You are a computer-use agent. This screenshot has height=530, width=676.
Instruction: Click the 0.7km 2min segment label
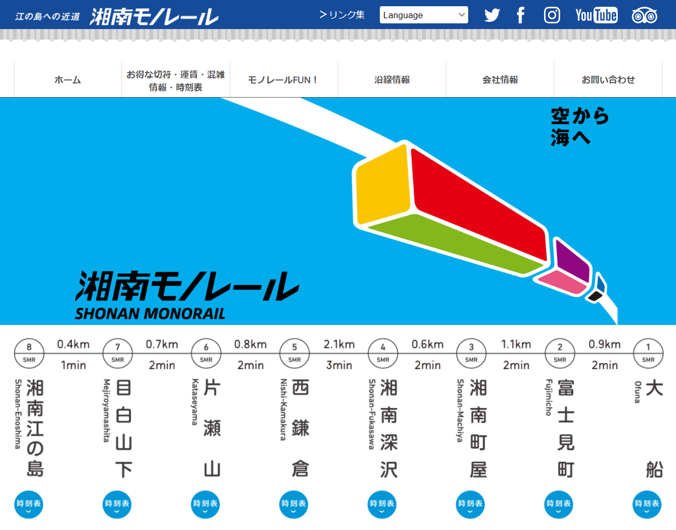tap(162, 355)
